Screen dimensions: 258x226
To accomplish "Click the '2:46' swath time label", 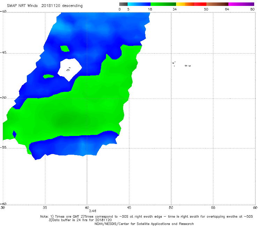I will [92, 211].
